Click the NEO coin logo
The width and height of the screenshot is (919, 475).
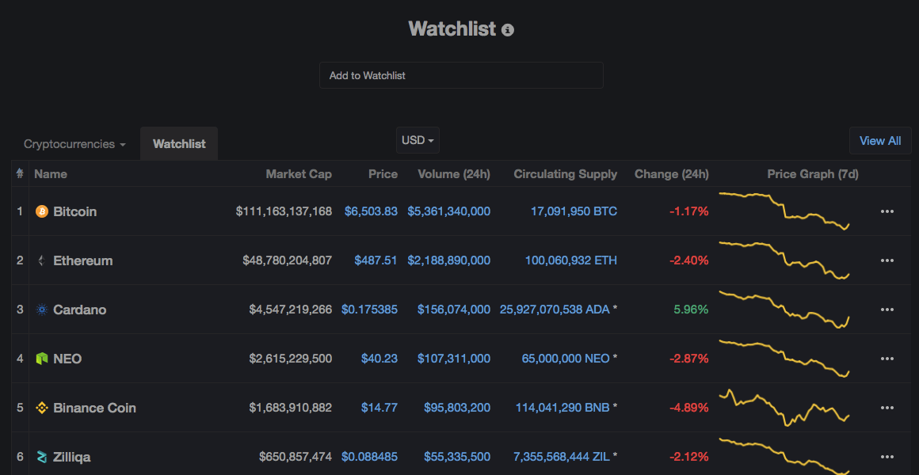[x=42, y=359]
